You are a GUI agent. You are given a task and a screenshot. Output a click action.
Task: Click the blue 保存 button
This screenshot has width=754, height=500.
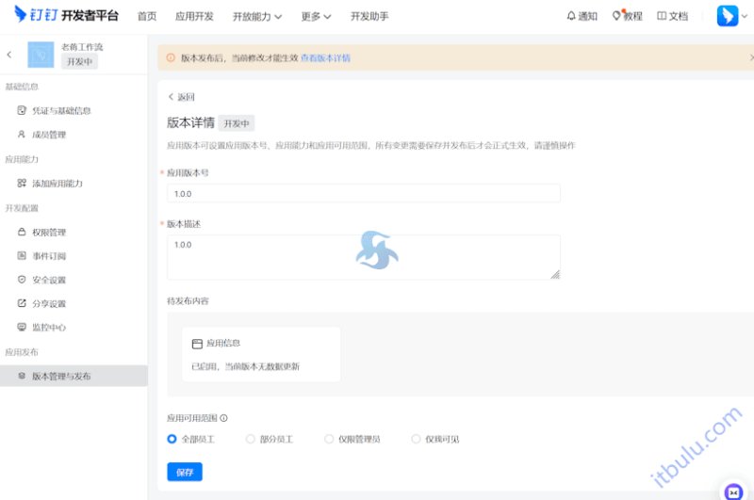point(185,472)
